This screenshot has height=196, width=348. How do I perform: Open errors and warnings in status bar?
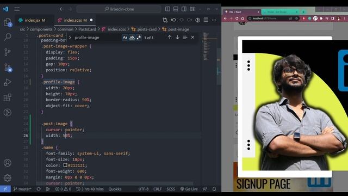(x=63, y=189)
